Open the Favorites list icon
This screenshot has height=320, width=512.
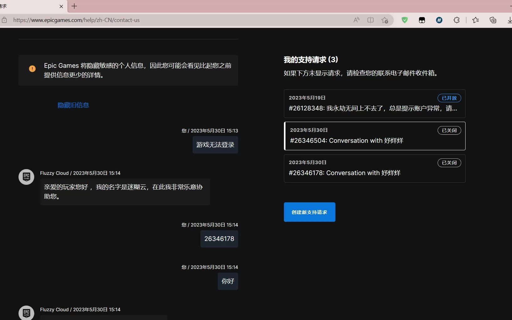pyautogui.click(x=476, y=20)
